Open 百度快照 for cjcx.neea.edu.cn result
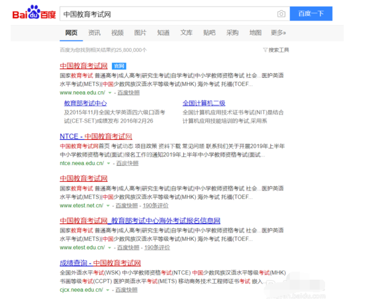Viewport: 371px width, 299px height. [x=127, y=290]
